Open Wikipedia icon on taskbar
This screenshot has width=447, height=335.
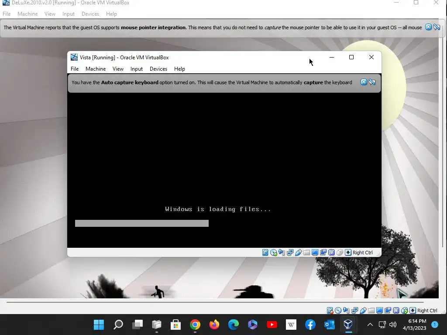291,325
